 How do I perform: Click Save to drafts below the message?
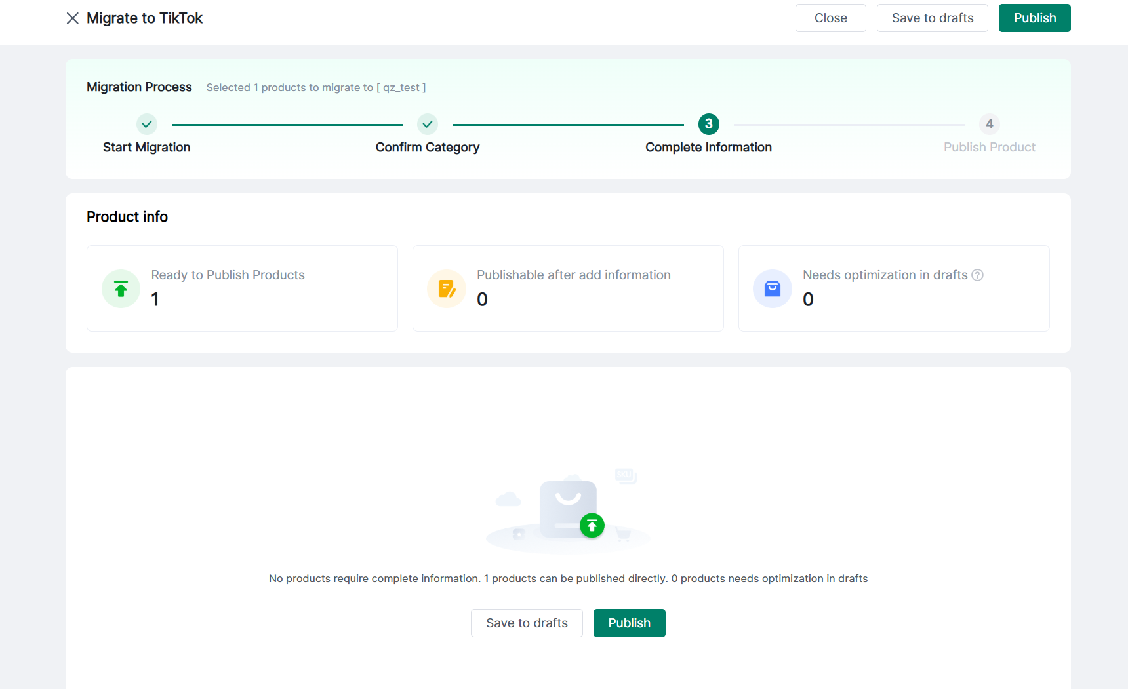[x=527, y=623]
